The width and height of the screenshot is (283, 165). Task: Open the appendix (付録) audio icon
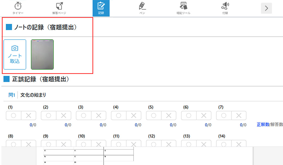coord(225,8)
